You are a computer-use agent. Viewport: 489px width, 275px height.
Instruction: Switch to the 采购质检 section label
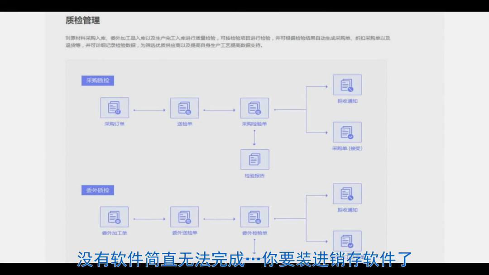(97, 81)
